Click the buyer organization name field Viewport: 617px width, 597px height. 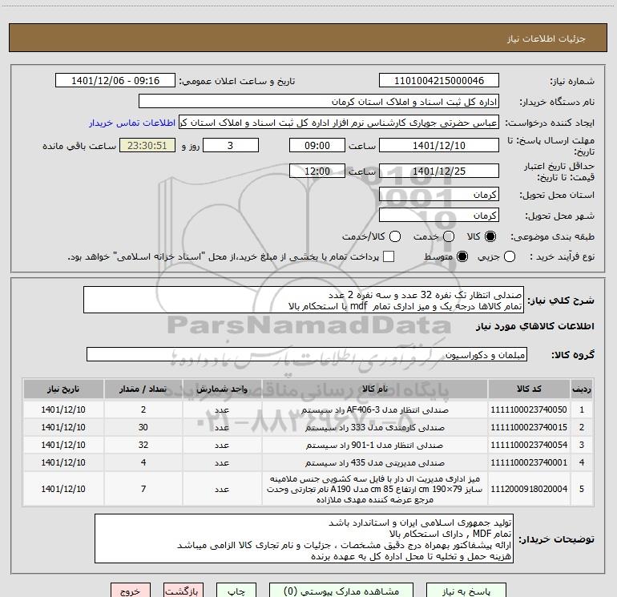[x=319, y=102]
